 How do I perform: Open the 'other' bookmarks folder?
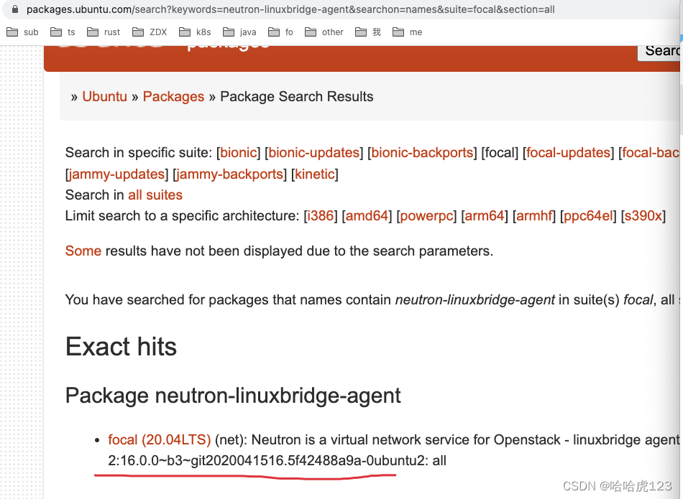324,32
